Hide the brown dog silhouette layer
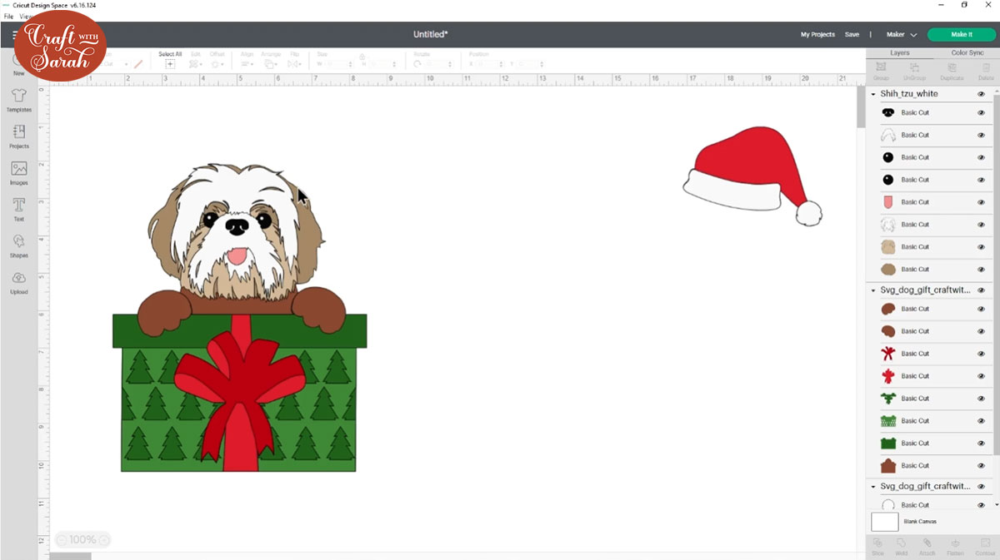 [x=981, y=466]
